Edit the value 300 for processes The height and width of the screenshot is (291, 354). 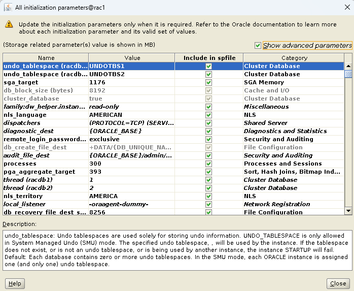pos(132,164)
